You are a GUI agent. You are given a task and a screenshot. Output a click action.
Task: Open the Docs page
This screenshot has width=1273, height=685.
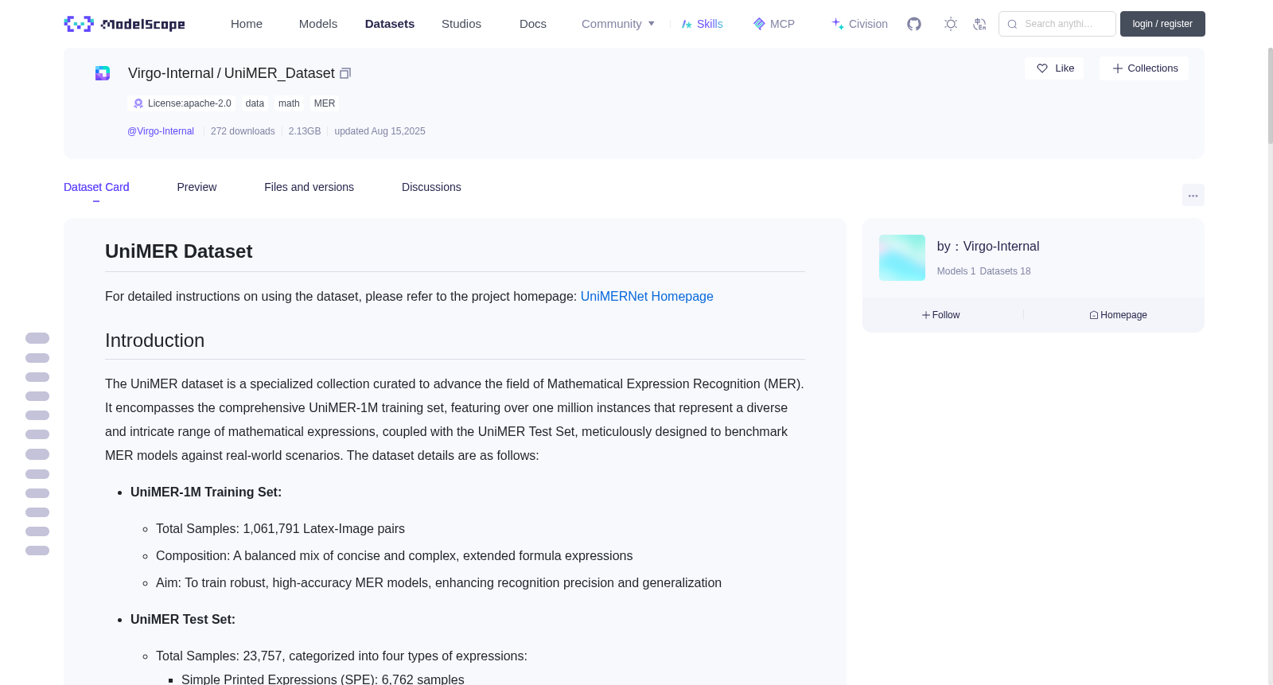tap(533, 24)
